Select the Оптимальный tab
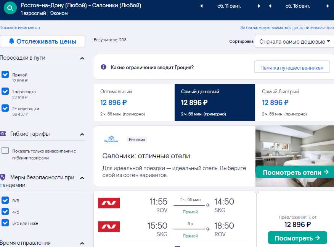Viewport: 334px width, 247px height. tap(134, 102)
